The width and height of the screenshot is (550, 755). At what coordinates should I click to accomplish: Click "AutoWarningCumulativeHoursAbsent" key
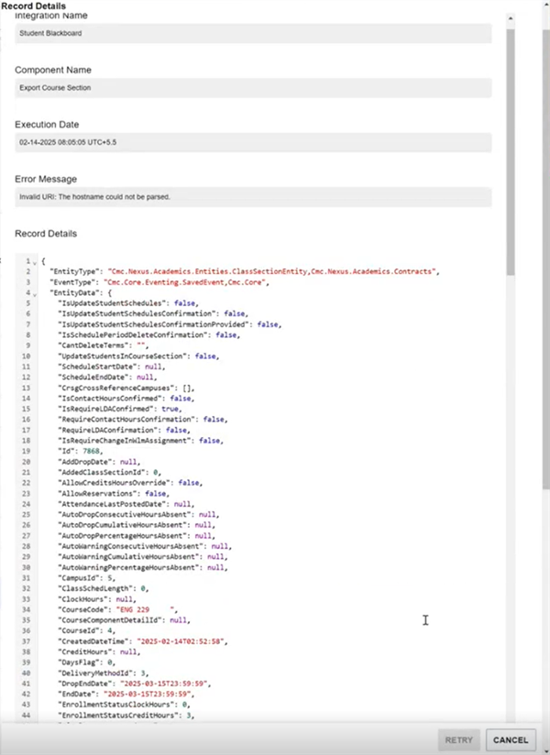128,556
